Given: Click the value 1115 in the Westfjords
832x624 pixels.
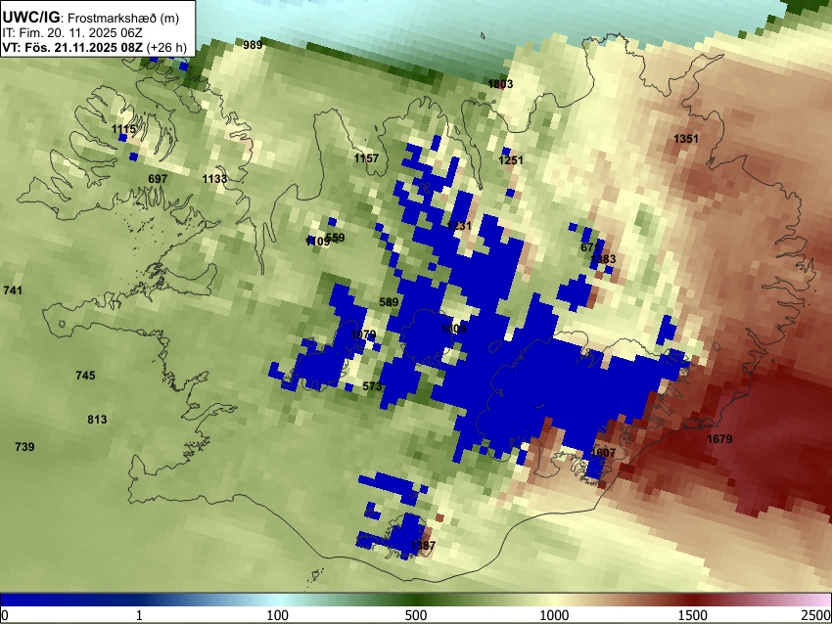Looking at the screenshot, I should [123, 129].
